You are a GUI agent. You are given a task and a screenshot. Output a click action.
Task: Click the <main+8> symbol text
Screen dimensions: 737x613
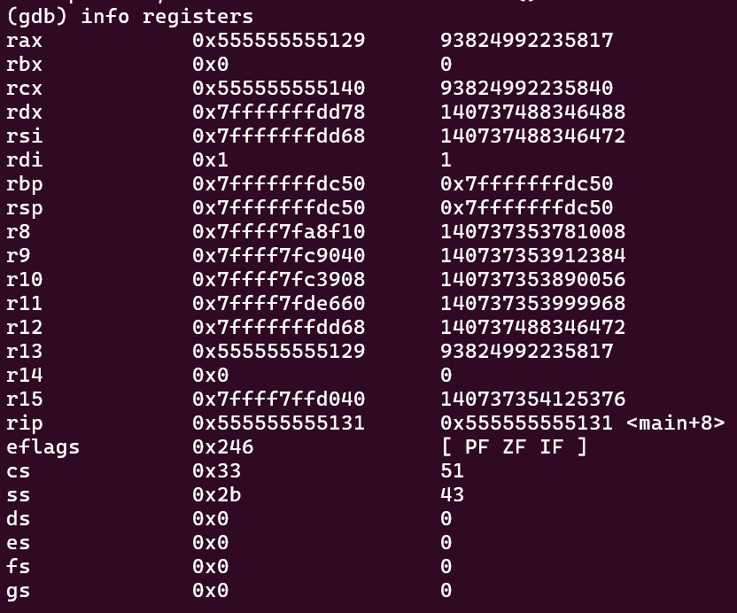(x=675, y=423)
